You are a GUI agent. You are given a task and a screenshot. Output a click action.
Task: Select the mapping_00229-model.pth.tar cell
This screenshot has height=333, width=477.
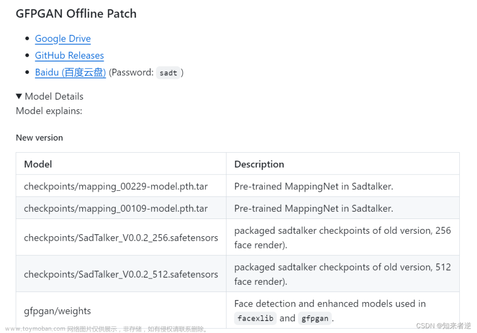pos(121,186)
